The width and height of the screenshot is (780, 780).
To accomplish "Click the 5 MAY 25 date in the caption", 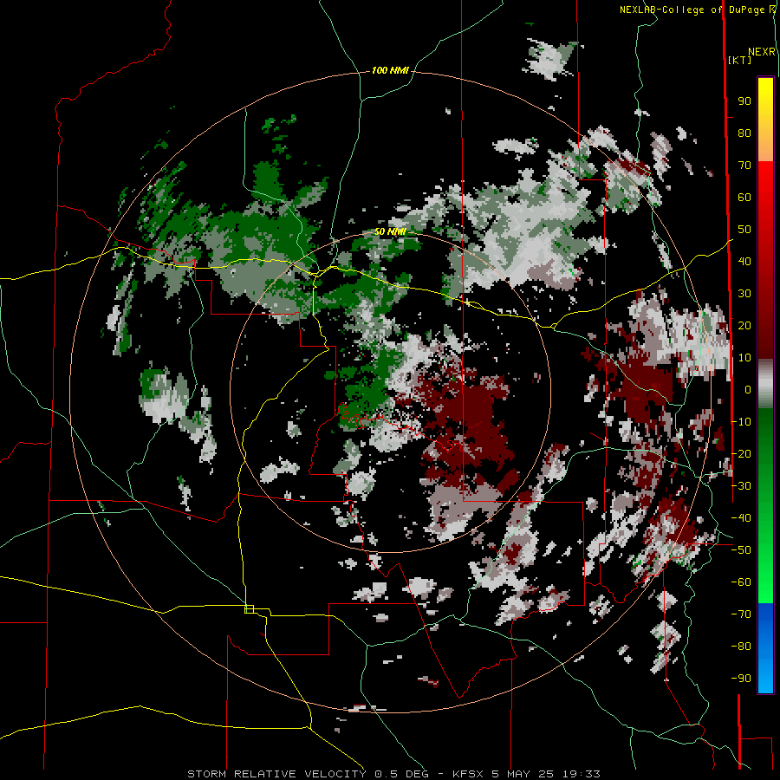I will click(x=523, y=774).
